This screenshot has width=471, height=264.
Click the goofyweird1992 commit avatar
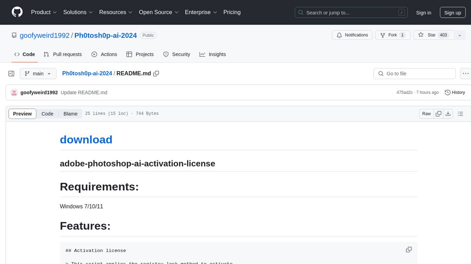14,92
